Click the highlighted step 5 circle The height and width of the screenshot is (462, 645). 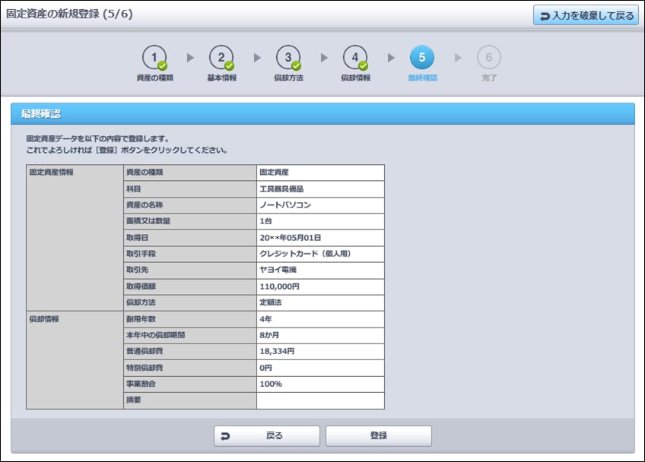point(422,57)
